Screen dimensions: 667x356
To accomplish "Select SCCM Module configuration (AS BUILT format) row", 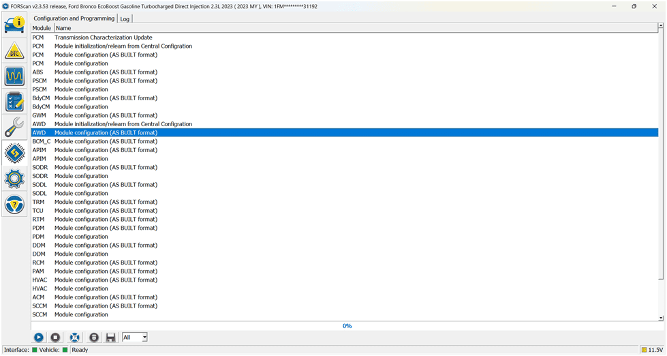I will click(x=345, y=306).
